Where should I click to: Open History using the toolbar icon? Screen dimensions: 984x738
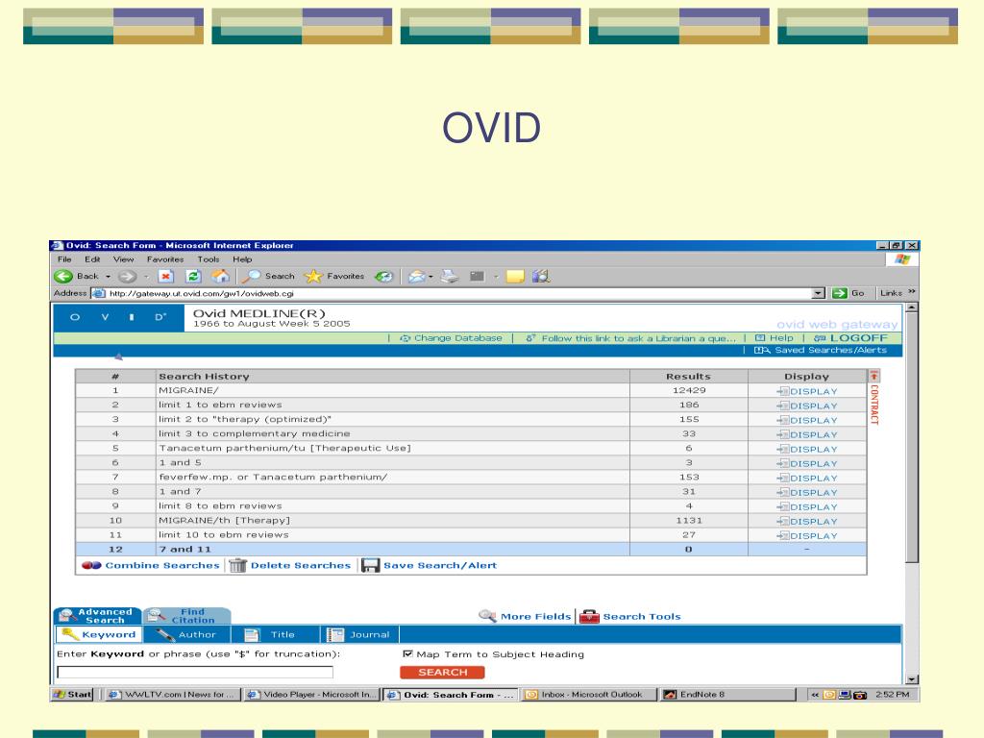pos(384,276)
